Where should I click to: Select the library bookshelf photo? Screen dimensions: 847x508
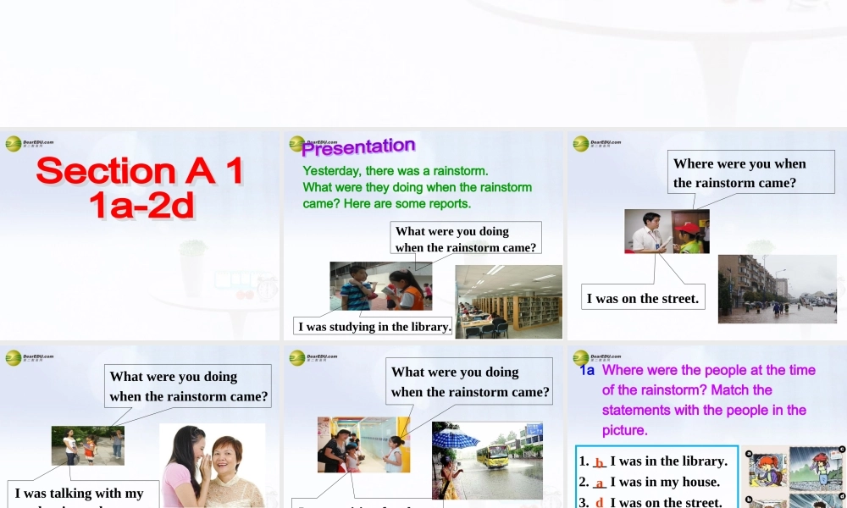coord(507,301)
